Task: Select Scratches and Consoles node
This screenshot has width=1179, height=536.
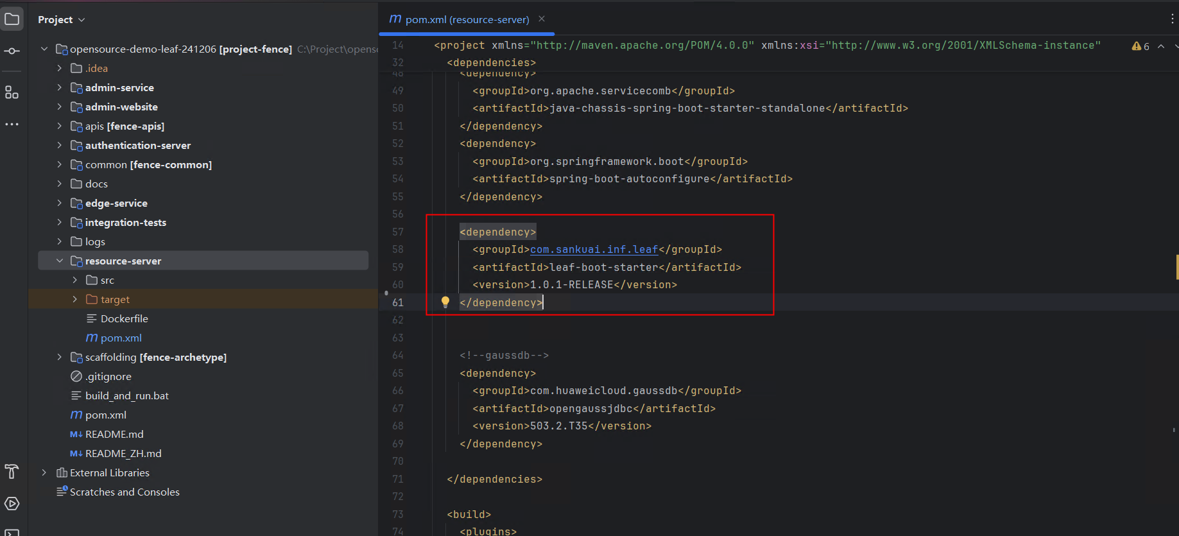Action: pos(125,492)
